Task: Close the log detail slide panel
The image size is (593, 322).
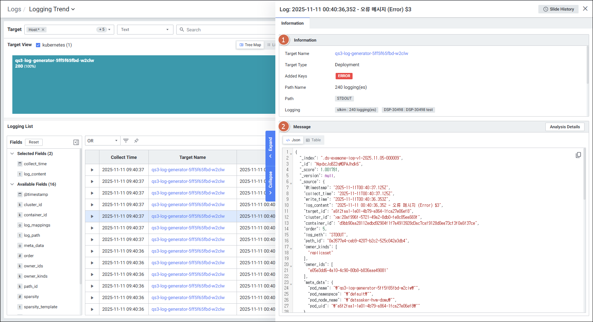Action: point(585,9)
